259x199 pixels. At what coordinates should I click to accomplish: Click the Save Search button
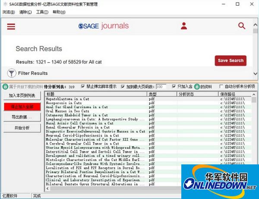pyautogui.click(x=231, y=61)
